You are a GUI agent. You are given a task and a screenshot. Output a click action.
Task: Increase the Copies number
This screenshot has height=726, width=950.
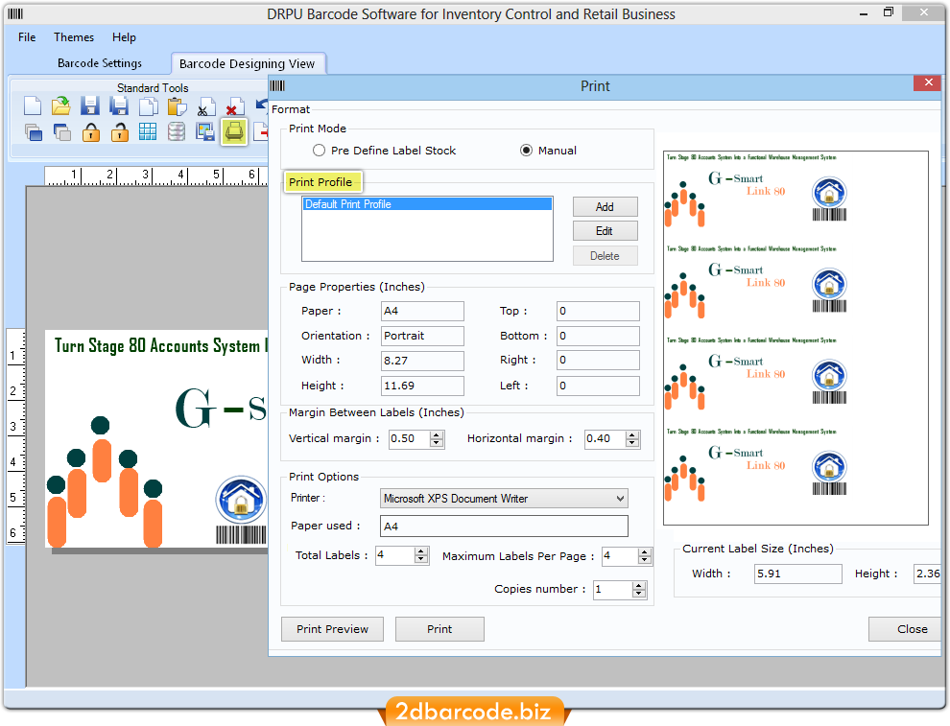click(639, 586)
